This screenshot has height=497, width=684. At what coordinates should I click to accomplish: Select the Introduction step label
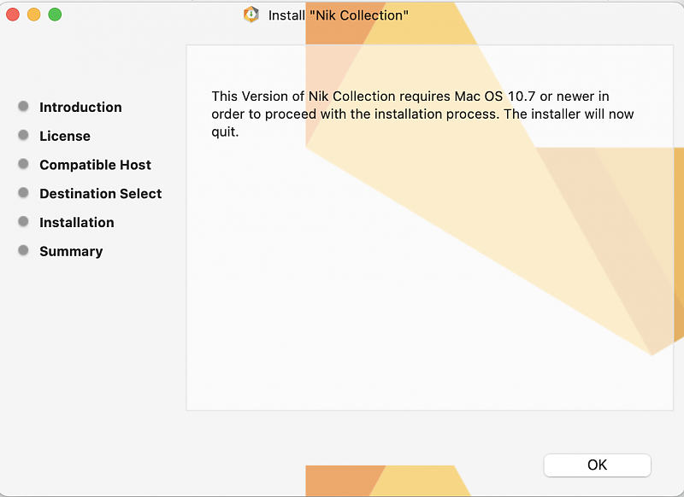pyautogui.click(x=80, y=107)
